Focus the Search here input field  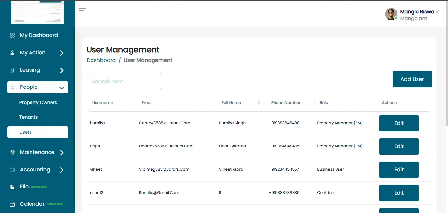[124, 82]
